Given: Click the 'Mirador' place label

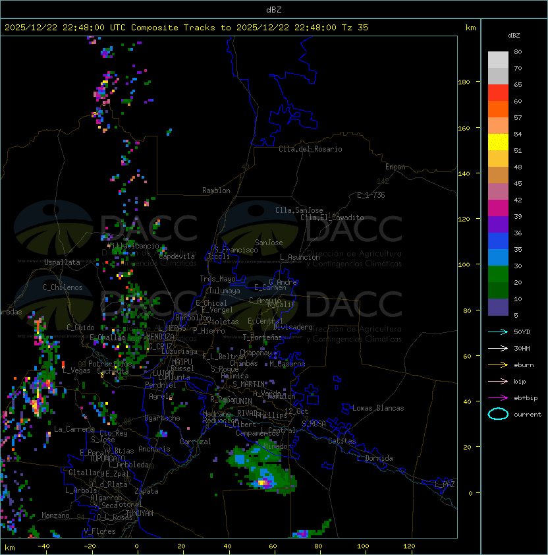Looking at the screenshot, I should [276, 446].
